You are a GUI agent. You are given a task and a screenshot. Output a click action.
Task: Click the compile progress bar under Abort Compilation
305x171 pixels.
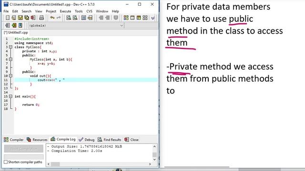click(x=24, y=157)
